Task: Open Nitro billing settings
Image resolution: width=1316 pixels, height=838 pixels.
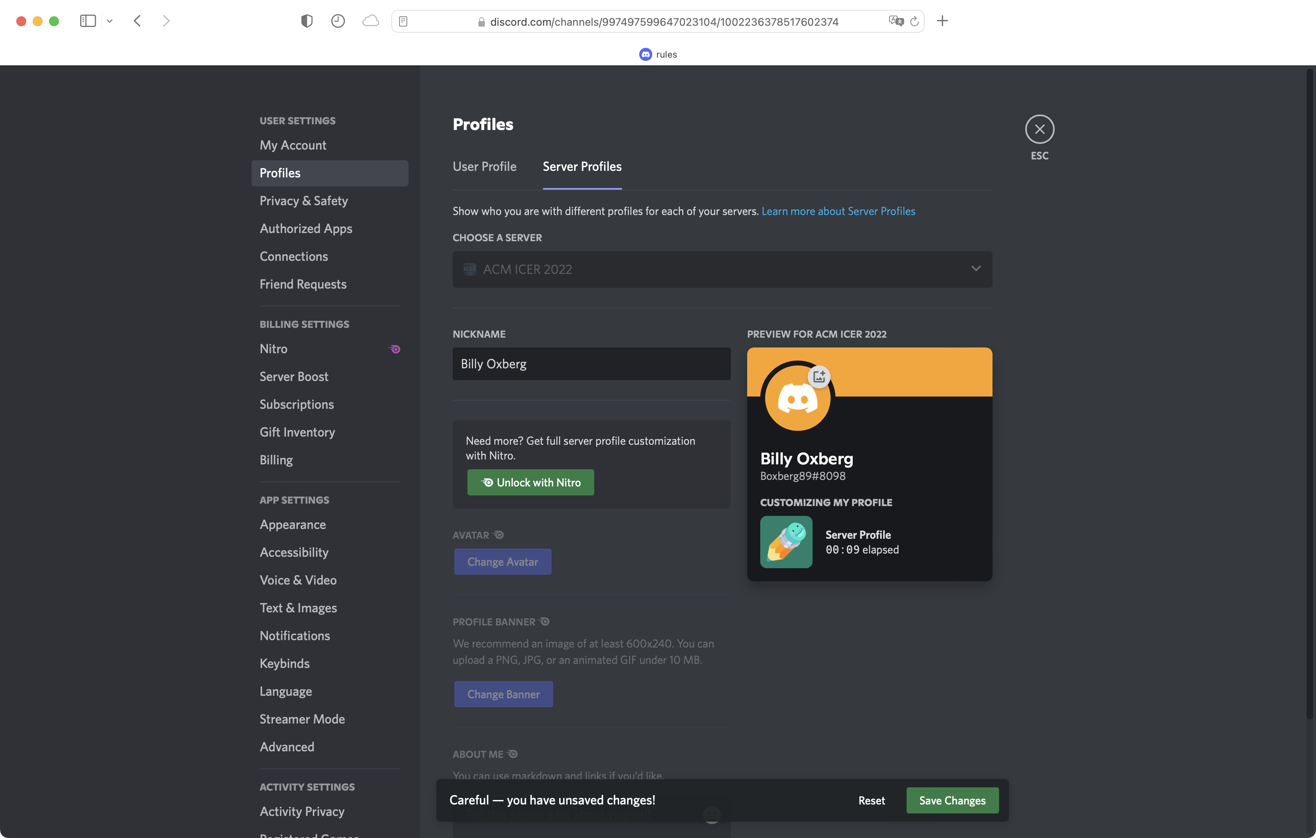Action: click(330, 349)
